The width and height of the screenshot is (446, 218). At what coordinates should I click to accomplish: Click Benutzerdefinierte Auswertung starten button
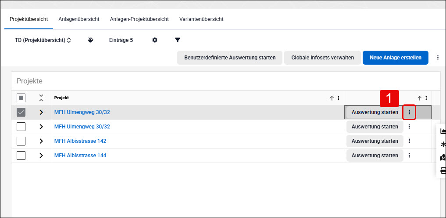click(230, 58)
